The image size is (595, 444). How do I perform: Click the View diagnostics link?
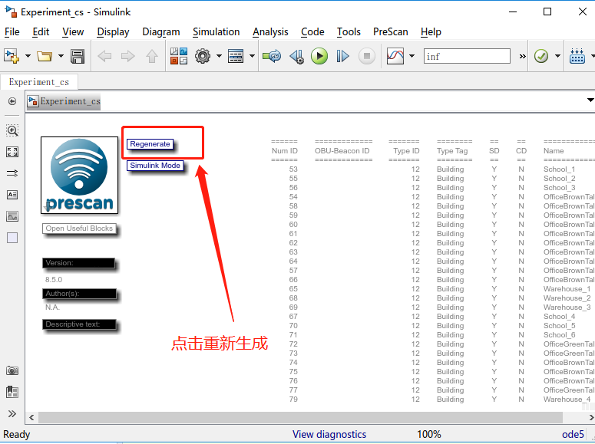click(329, 435)
